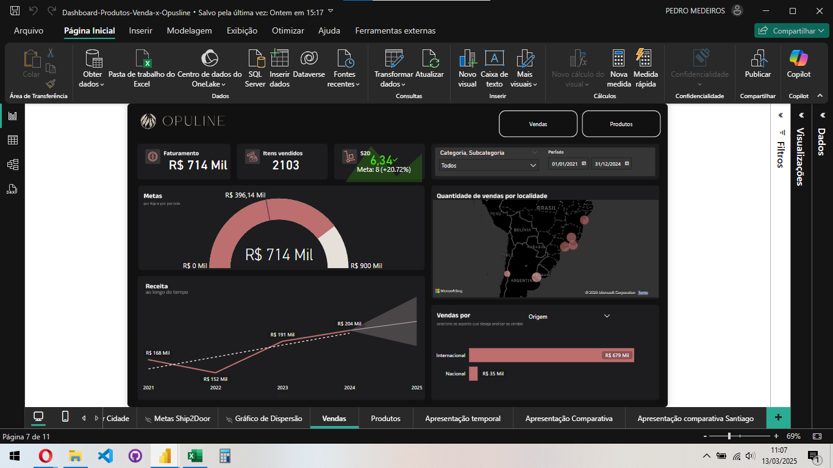Expand the Filtros pane

pos(780,115)
